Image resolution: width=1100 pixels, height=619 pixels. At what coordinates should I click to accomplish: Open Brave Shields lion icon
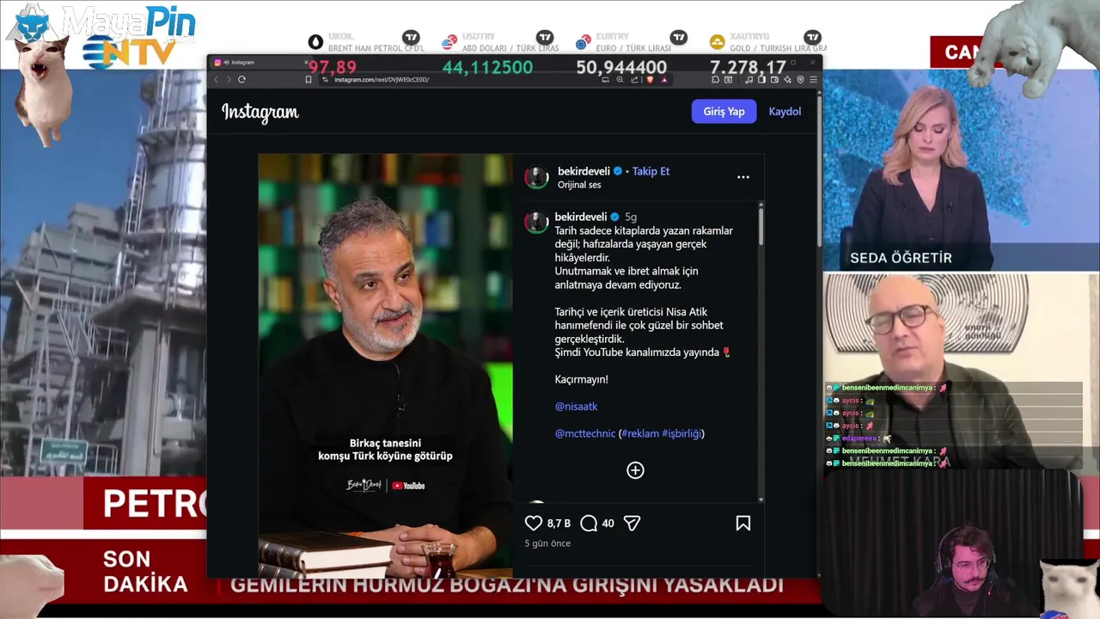[x=650, y=79]
